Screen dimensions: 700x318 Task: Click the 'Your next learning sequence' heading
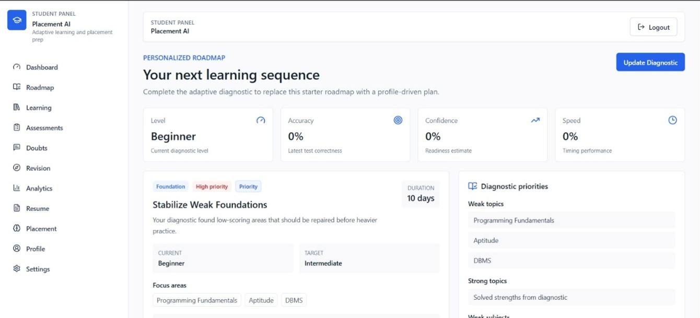point(231,75)
